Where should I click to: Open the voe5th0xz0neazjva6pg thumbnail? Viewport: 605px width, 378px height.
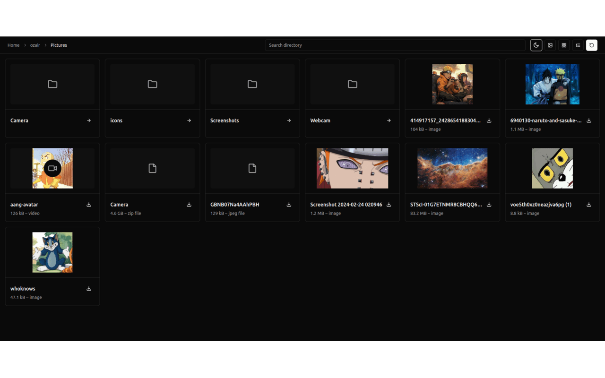coord(552,168)
